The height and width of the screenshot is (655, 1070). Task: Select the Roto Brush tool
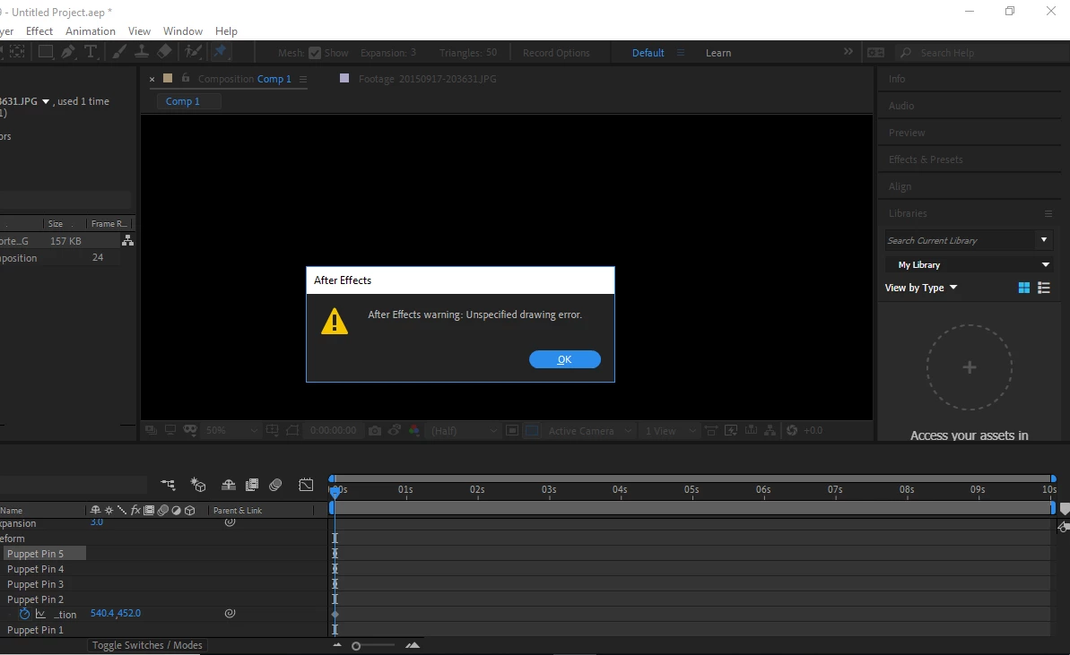194,52
